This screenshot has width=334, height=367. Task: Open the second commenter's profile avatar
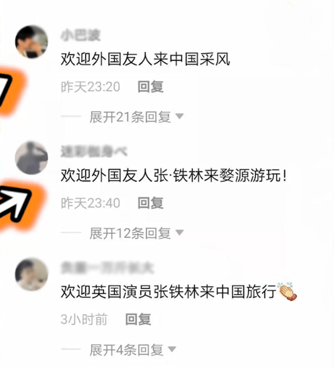32,158
